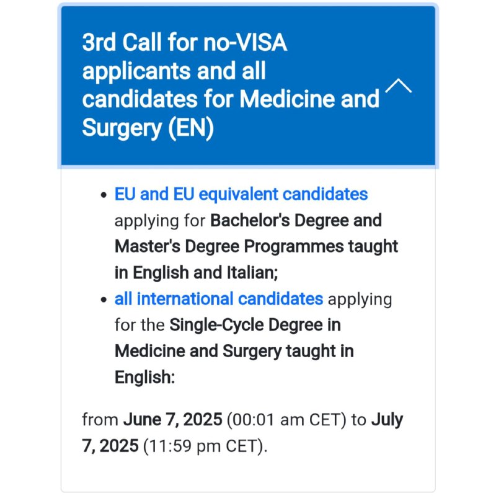
Task: Click the '3rd Call for no-VISA' heading text
Action: pyautogui.click(x=184, y=42)
